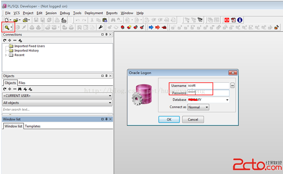Image resolution: width=283 pixels, height=174 pixels.
Task: Select the Imported History folder
Action: tap(26, 50)
